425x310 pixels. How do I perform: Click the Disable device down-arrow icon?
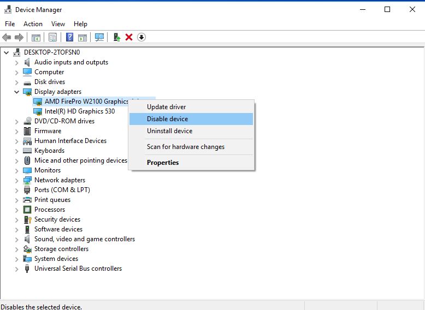pos(141,37)
